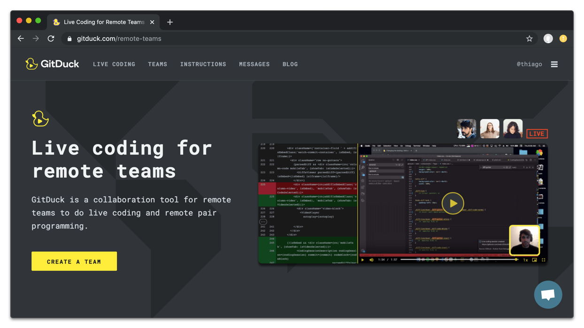
Task: Bookmark this page with the star icon
Action: click(x=529, y=38)
